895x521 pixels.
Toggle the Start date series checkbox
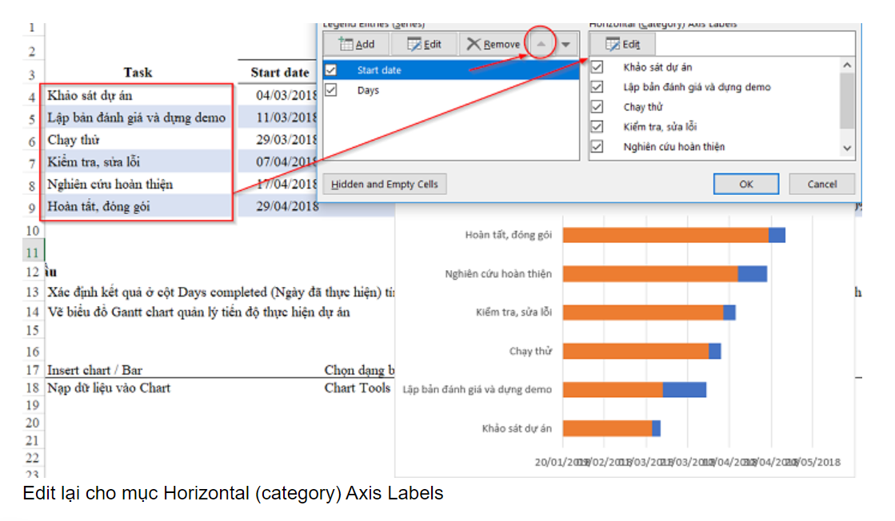coord(331,70)
